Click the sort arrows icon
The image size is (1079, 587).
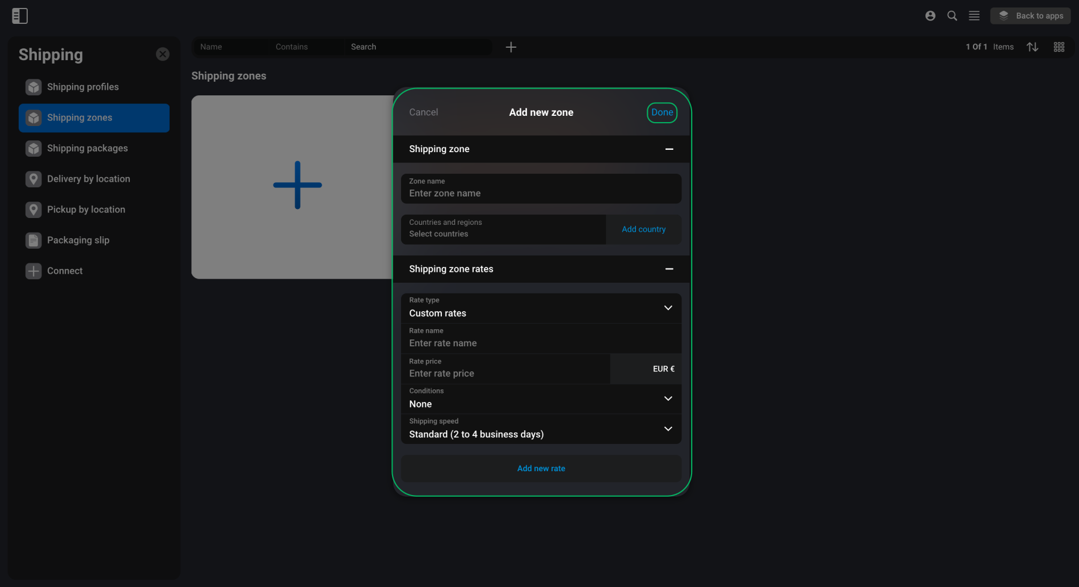pyautogui.click(x=1032, y=47)
